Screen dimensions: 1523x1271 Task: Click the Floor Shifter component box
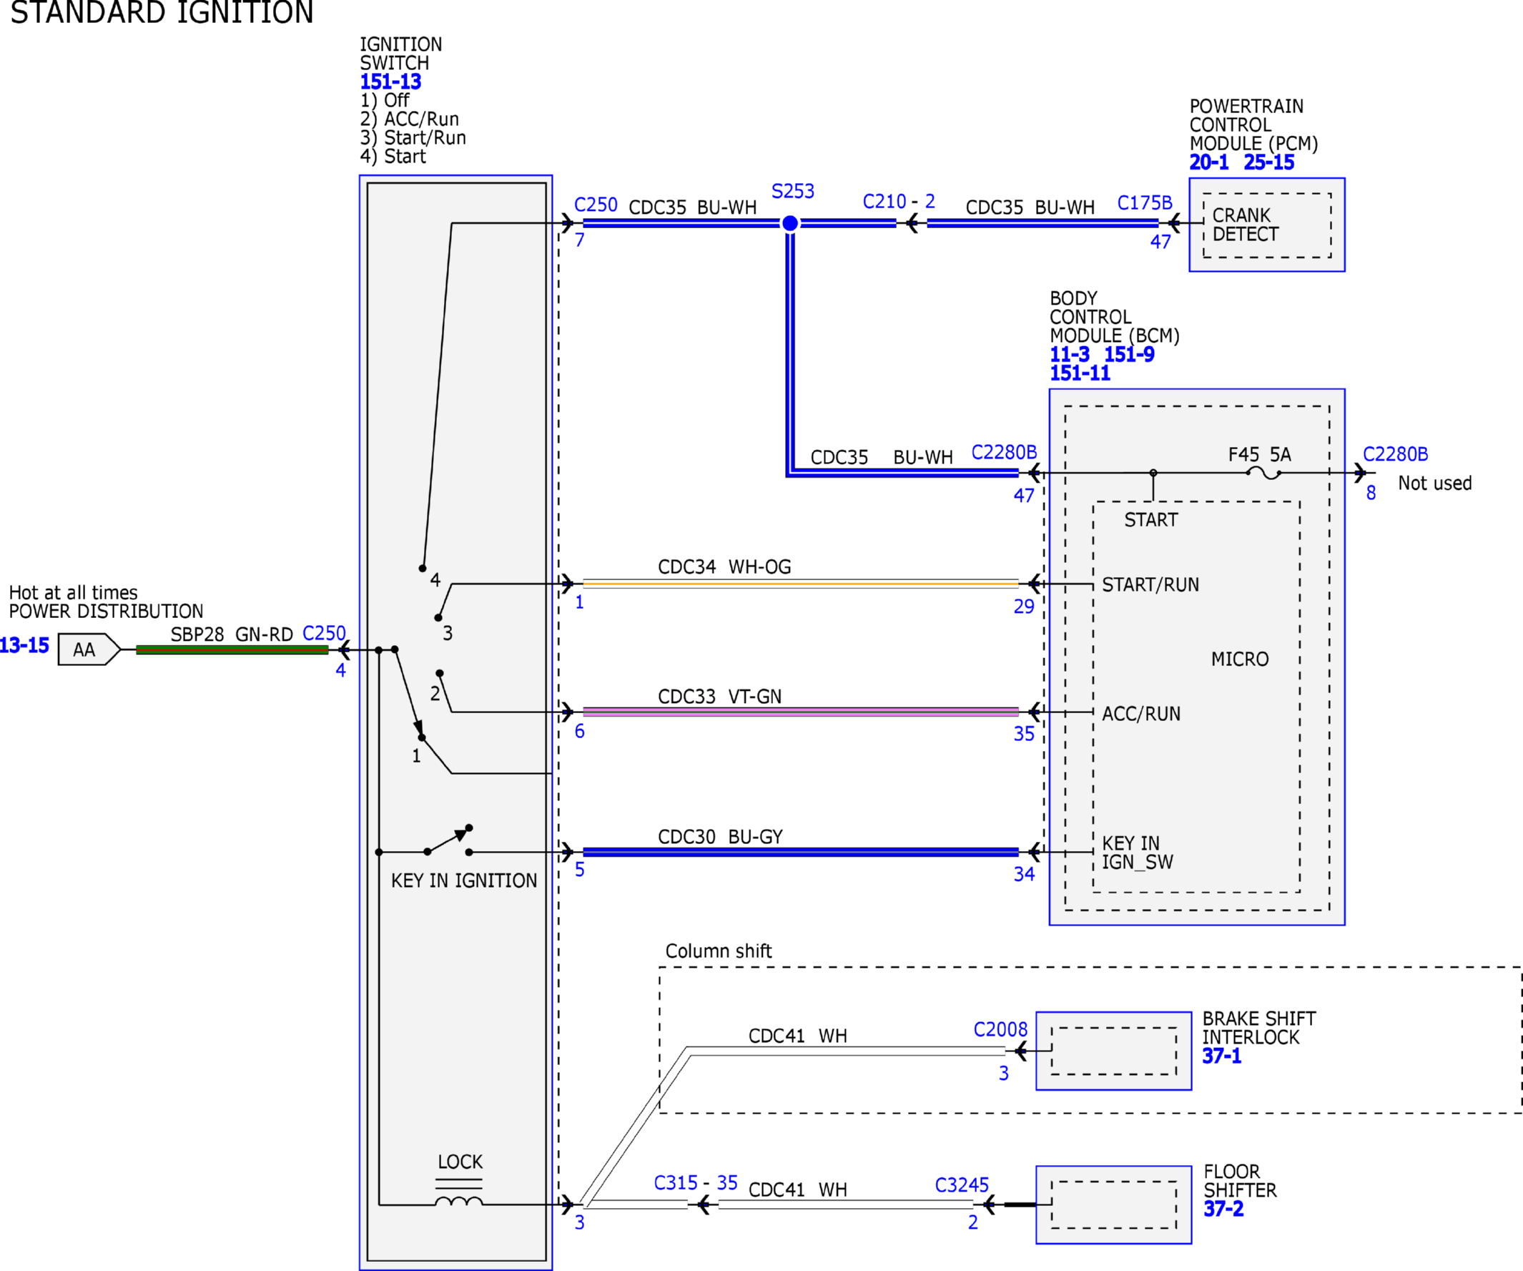[x=1113, y=1205]
